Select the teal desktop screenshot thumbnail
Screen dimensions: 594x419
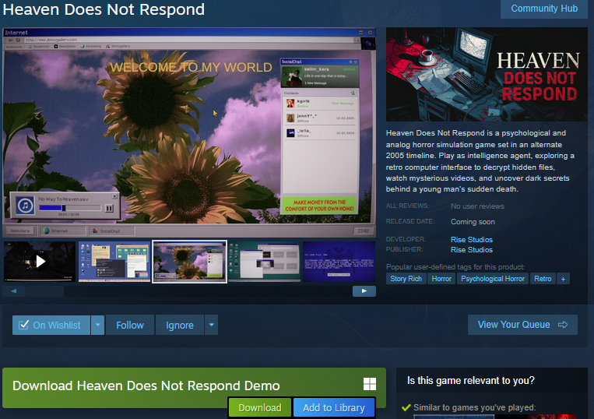point(265,262)
